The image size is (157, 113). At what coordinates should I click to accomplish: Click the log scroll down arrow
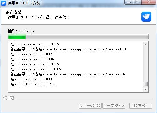[145, 90]
